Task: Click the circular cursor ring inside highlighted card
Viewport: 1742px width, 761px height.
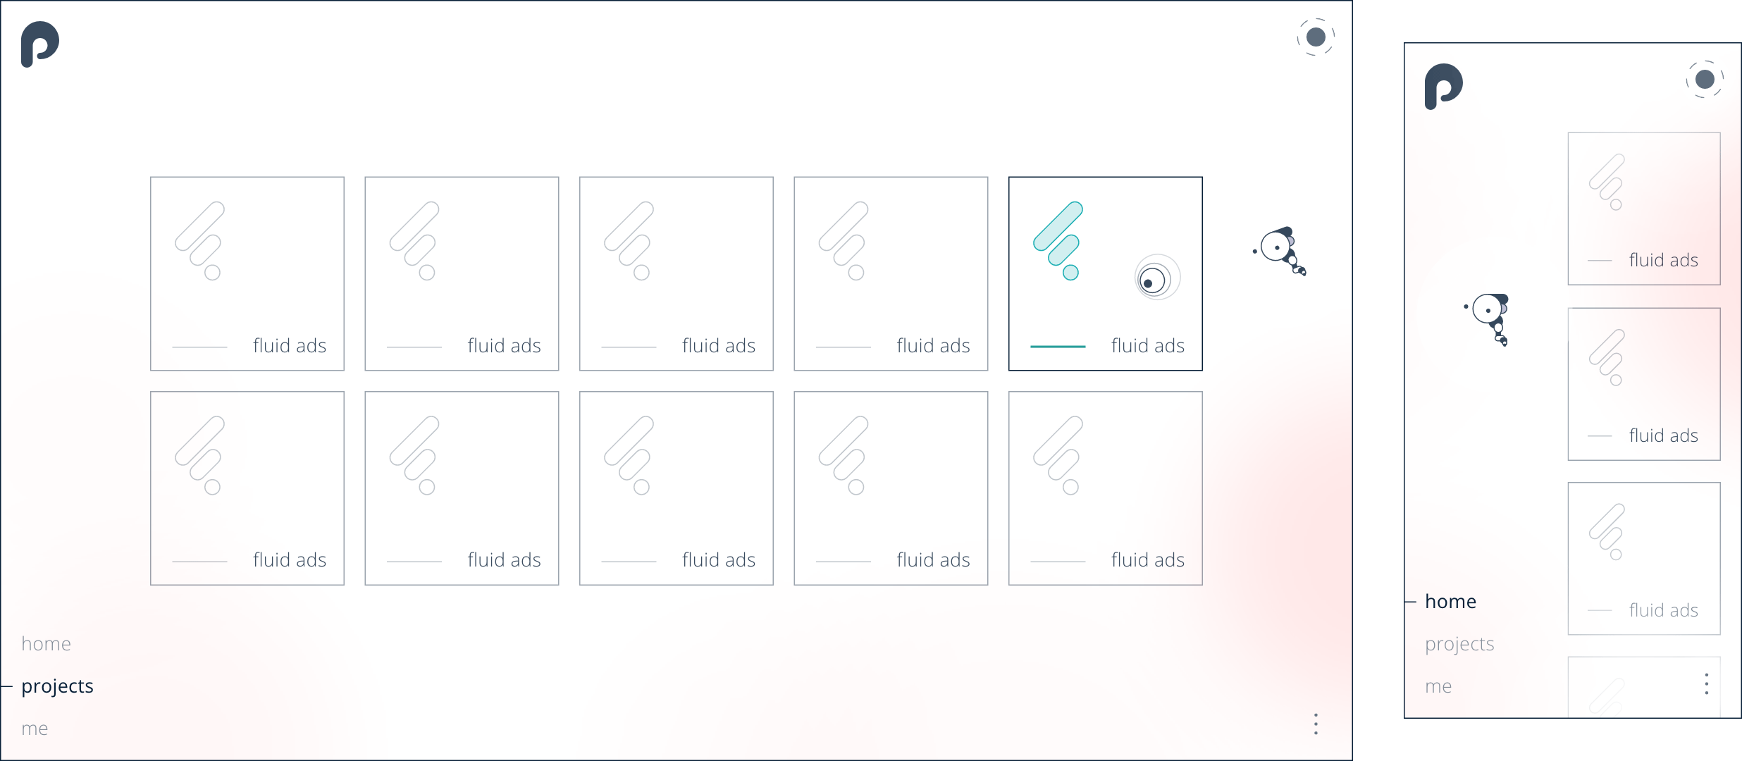Action: pyautogui.click(x=1156, y=278)
